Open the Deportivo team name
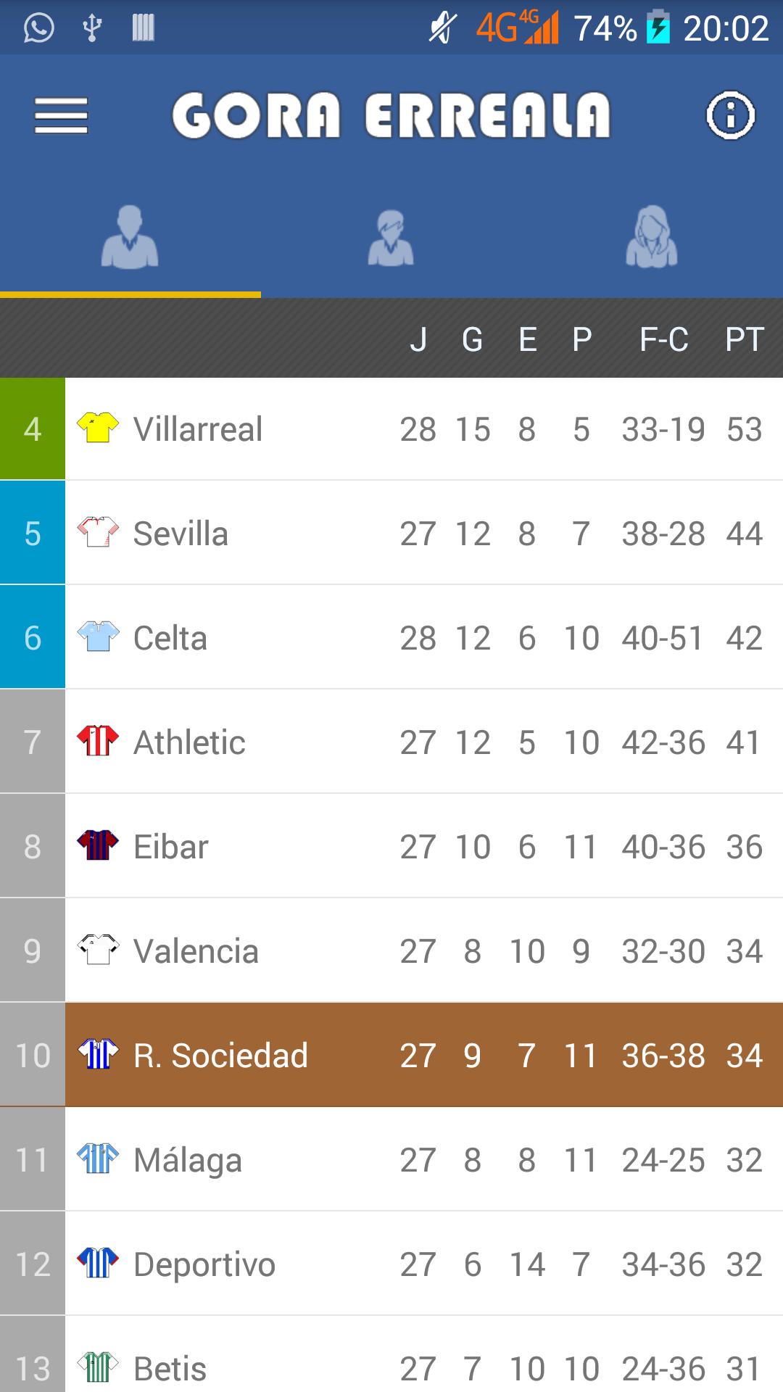Screen dimensions: 783x1392 coord(204,1264)
